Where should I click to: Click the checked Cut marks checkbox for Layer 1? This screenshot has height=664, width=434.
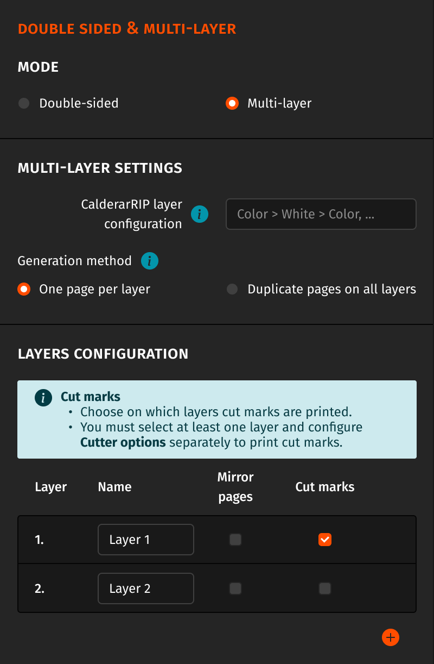324,540
